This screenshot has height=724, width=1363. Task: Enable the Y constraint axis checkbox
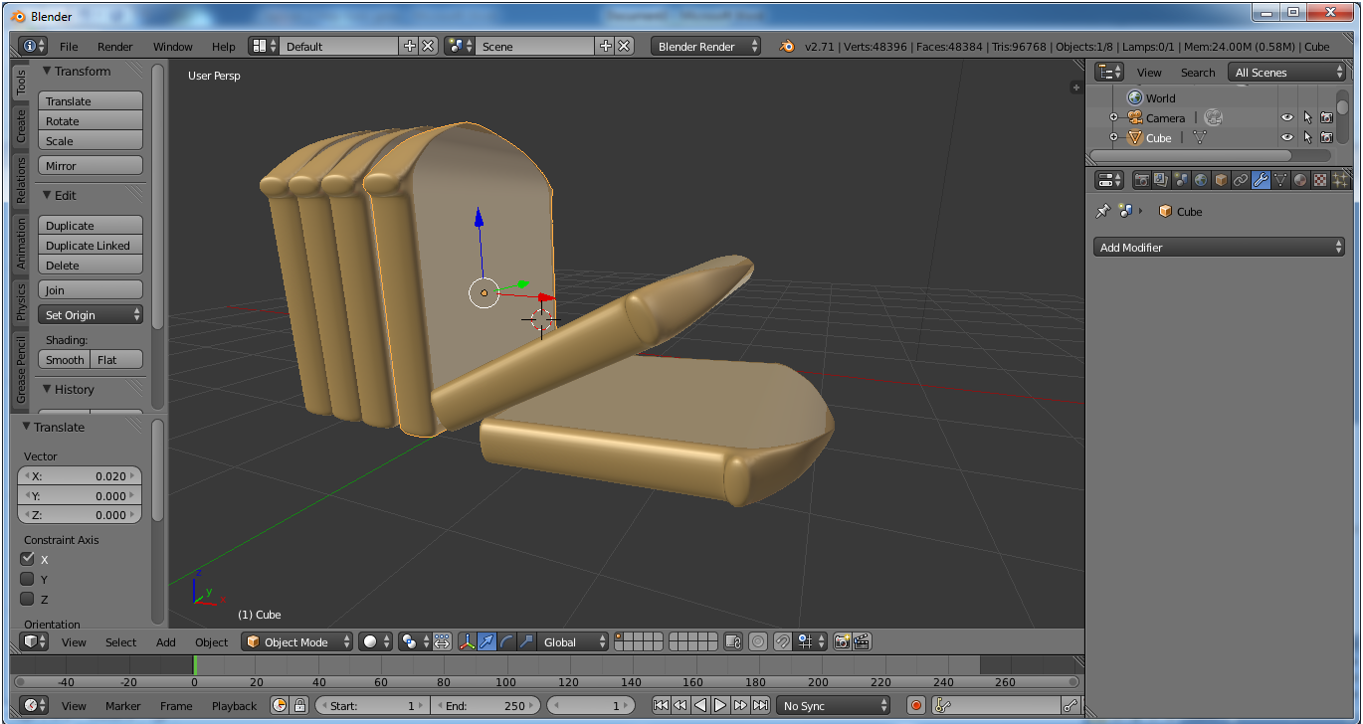pyautogui.click(x=28, y=579)
